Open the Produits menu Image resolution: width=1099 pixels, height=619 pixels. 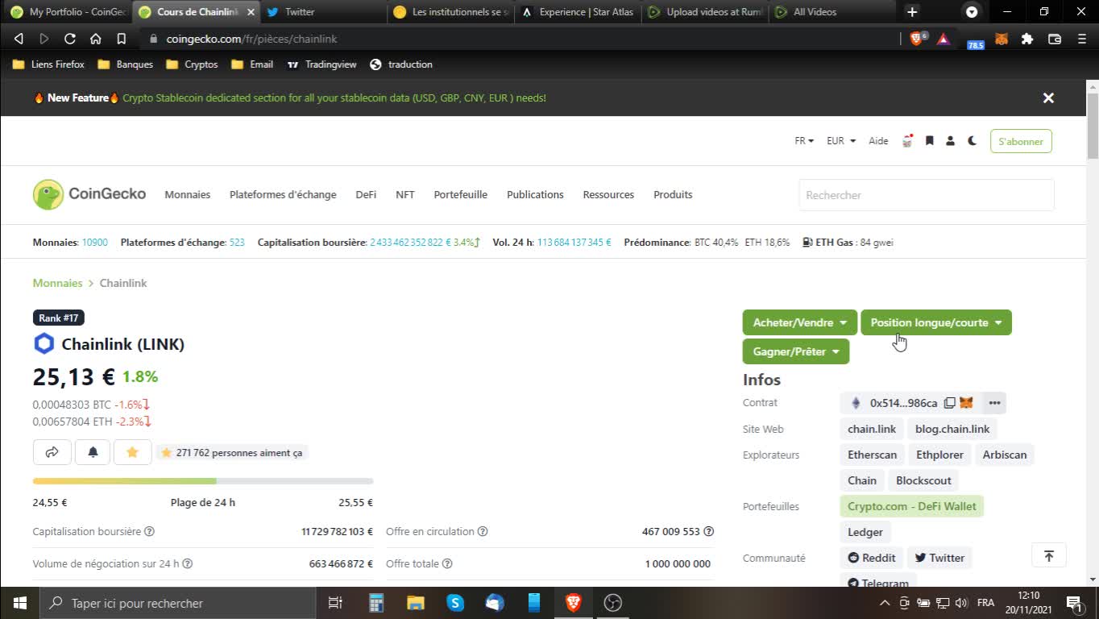coord(673,194)
